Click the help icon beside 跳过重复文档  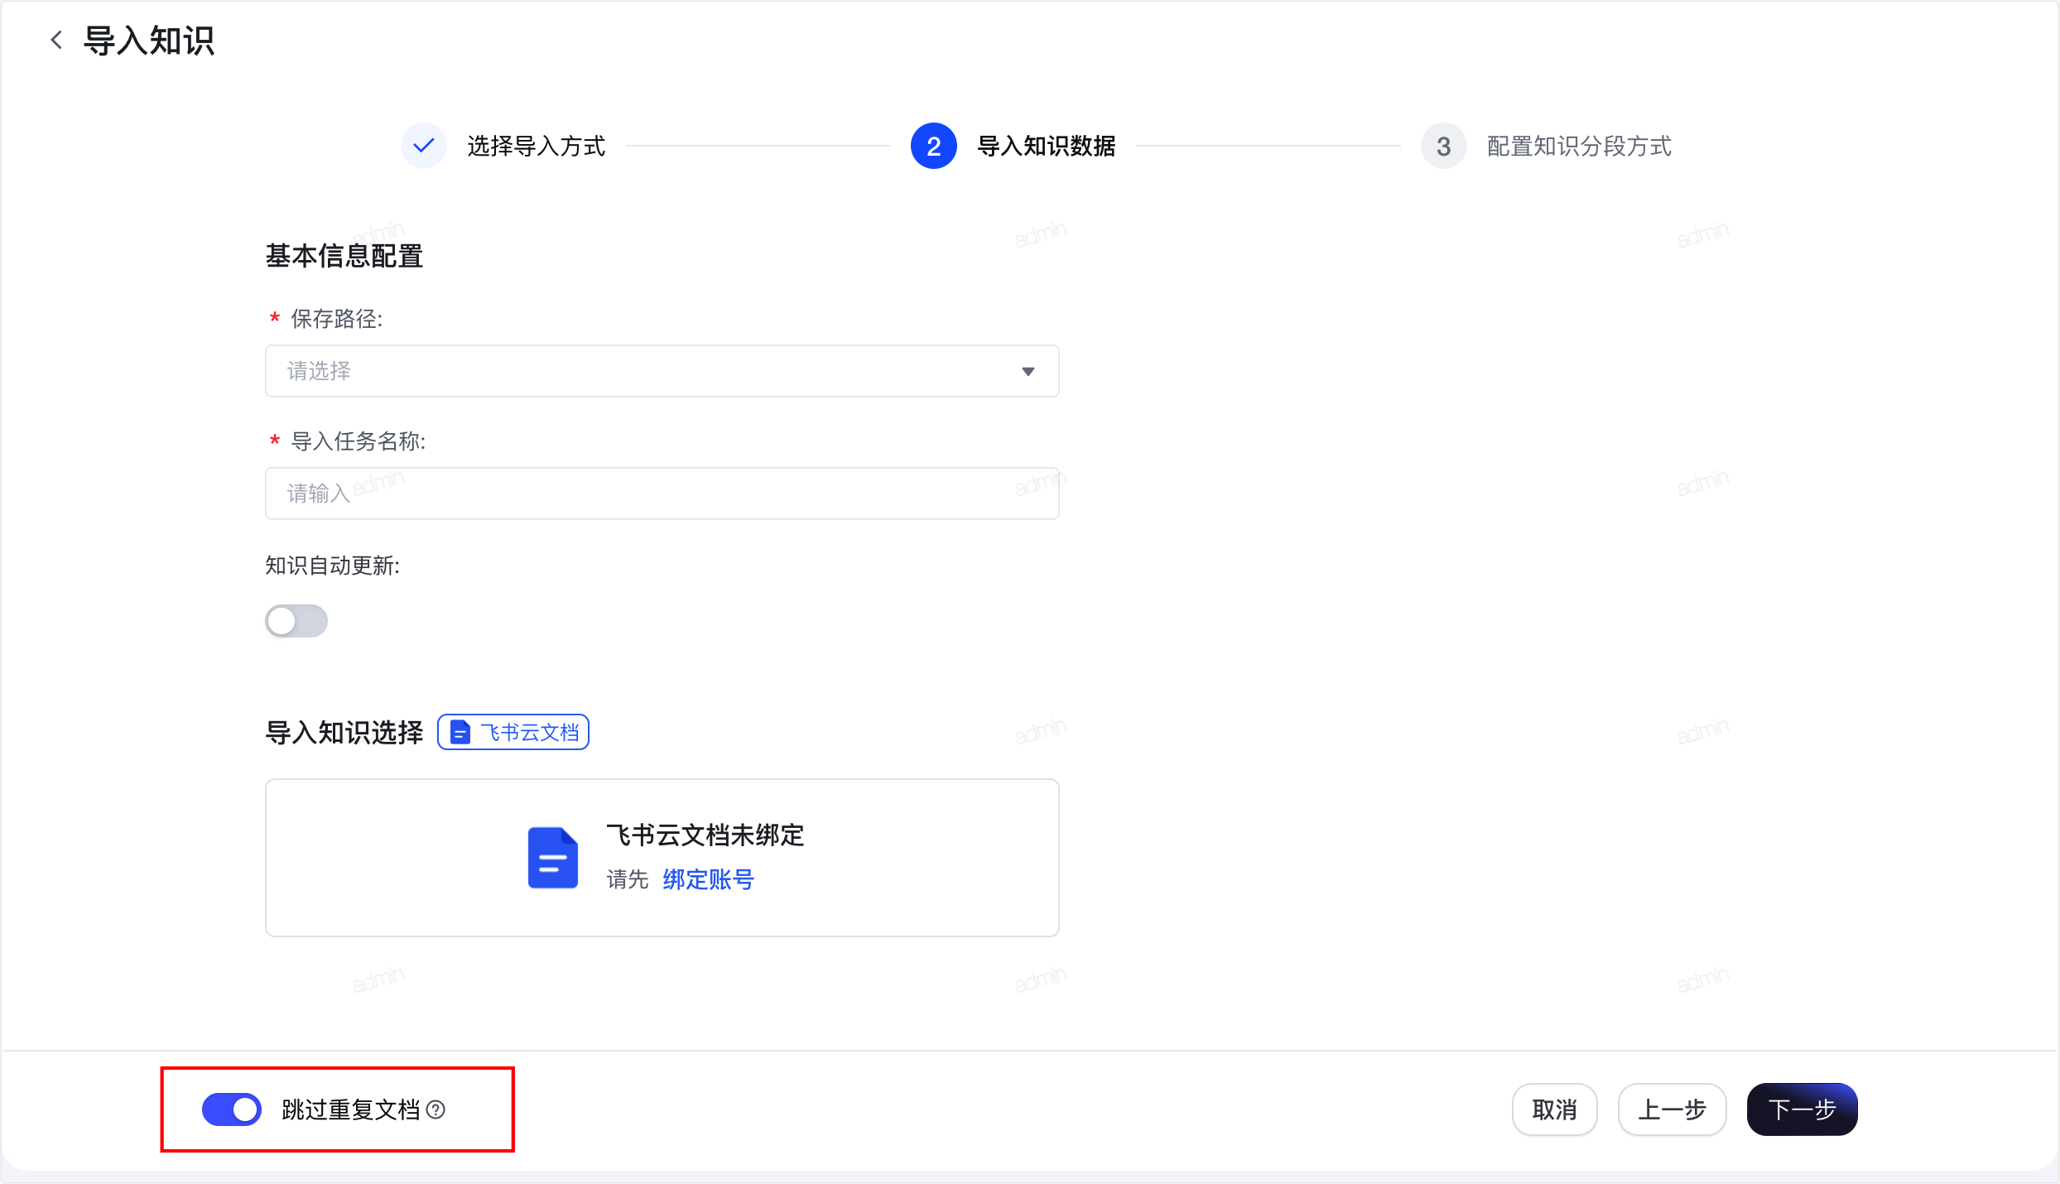tap(436, 1109)
